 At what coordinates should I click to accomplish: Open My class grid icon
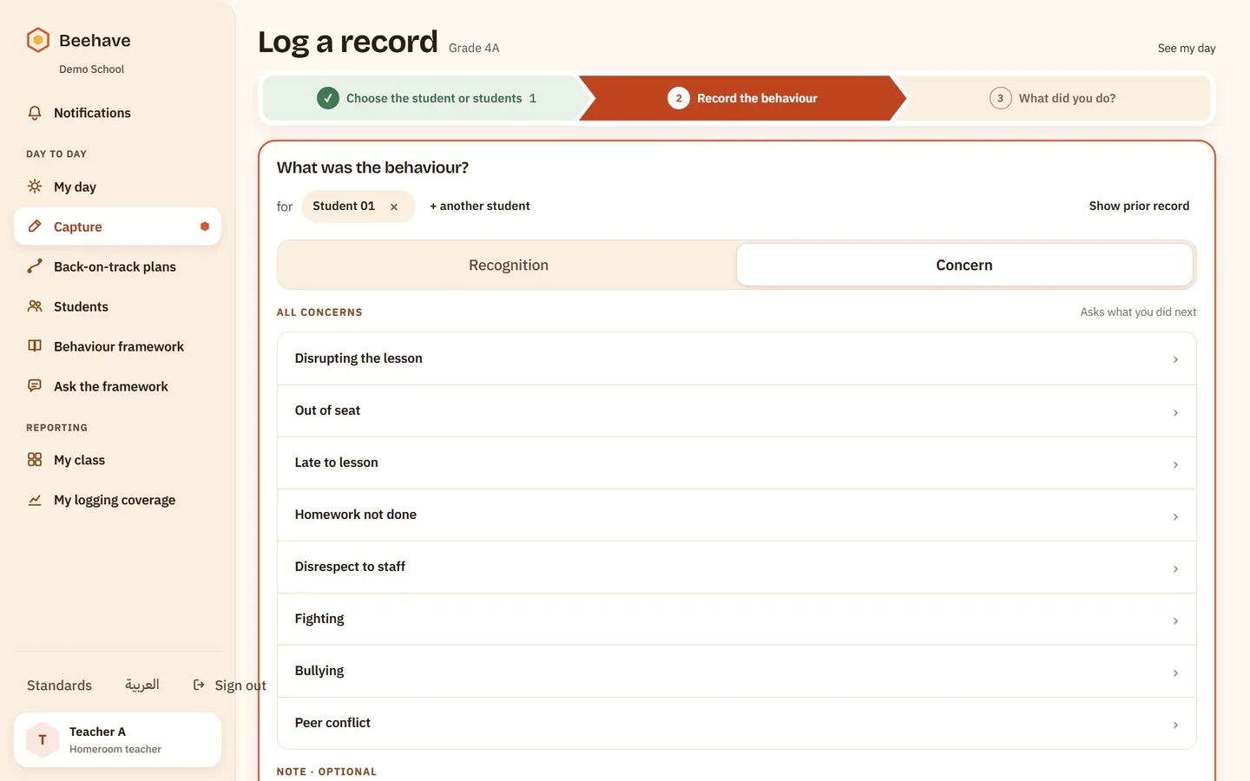click(x=35, y=460)
